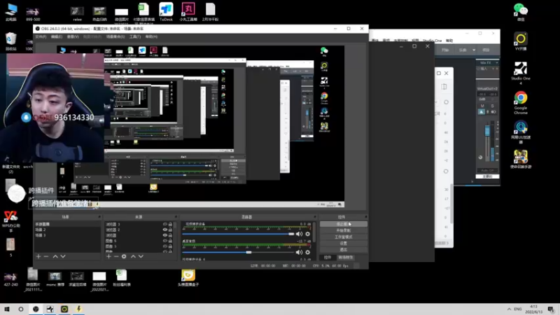Image resolution: width=560 pixels, height=315 pixels.
Task: Open settings gear of desktop audio channel
Action: 307,252
